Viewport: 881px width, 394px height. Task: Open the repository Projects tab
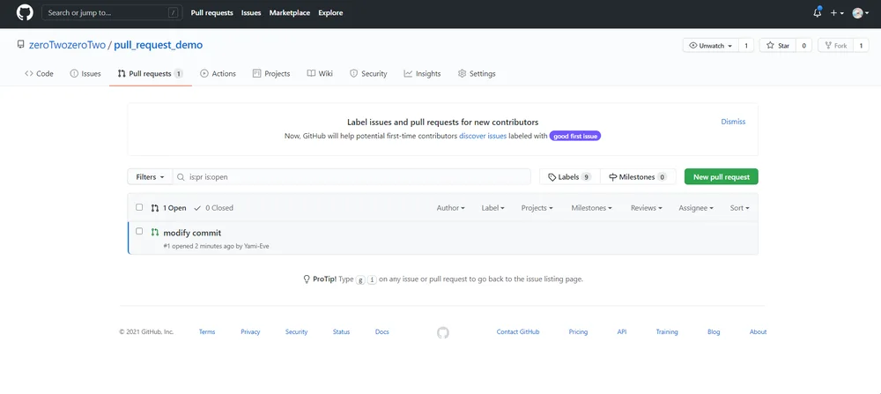pyautogui.click(x=271, y=74)
